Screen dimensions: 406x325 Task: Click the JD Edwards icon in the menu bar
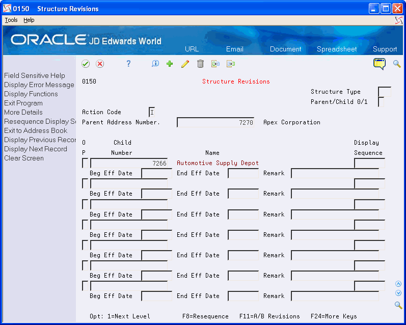pos(399,20)
